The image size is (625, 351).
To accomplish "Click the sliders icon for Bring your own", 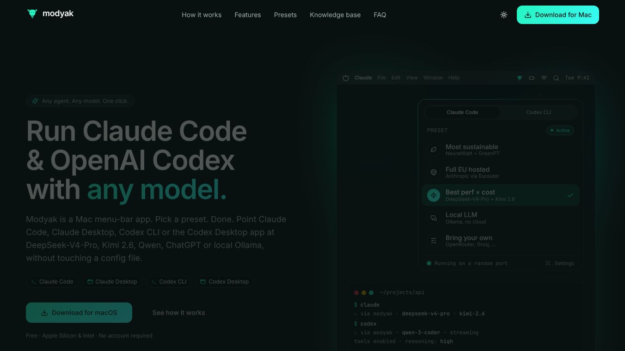I will [434, 241].
